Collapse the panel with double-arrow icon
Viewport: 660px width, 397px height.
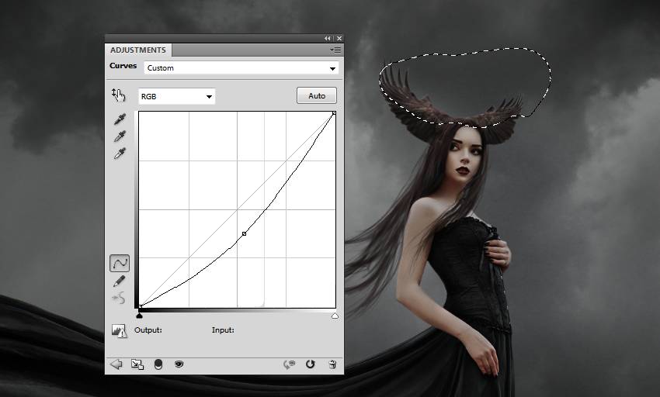[328, 38]
